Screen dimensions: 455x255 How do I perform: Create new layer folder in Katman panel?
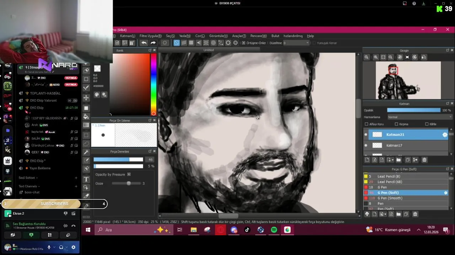(x=398, y=160)
